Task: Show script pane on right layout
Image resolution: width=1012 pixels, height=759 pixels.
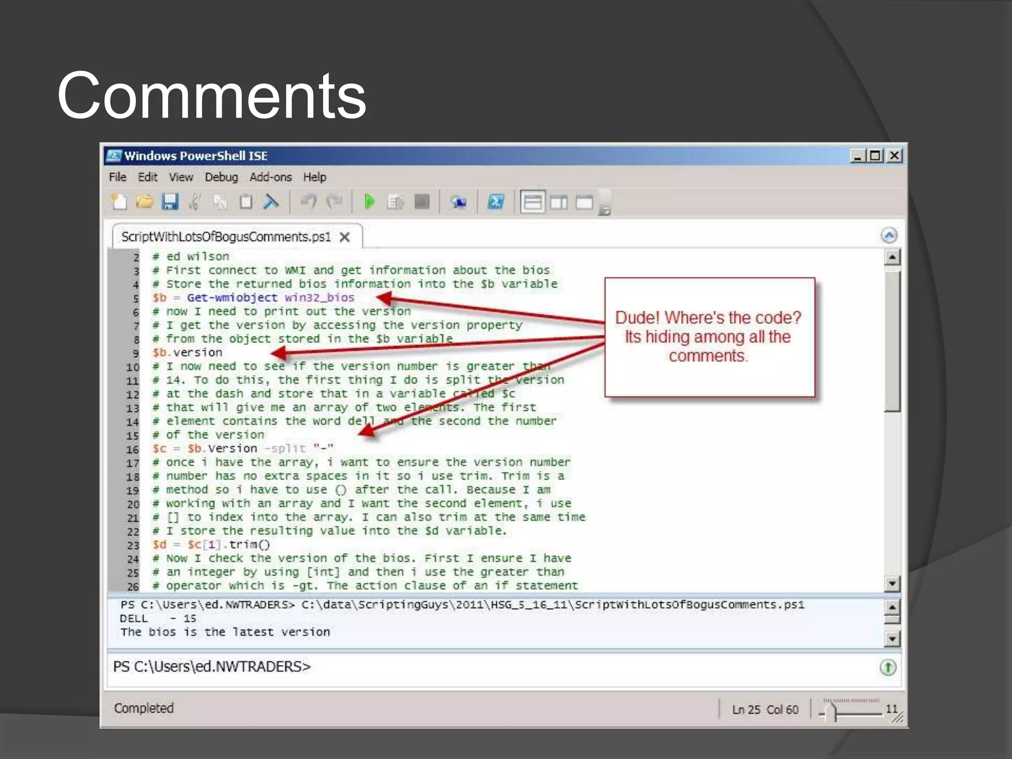Action: (x=559, y=203)
